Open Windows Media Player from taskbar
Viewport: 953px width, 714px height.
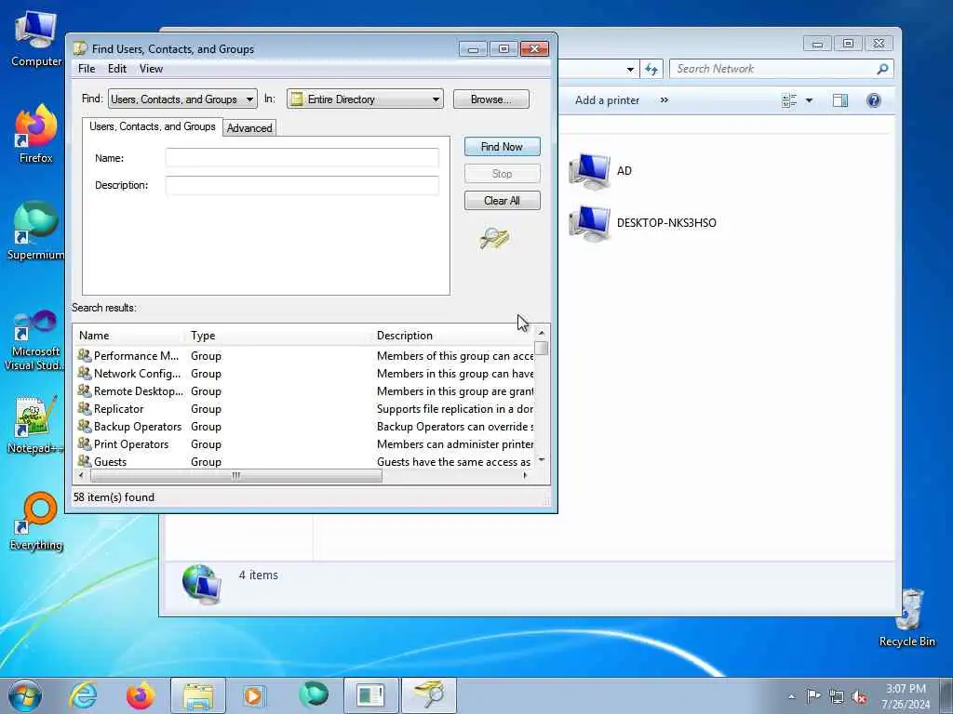point(253,695)
